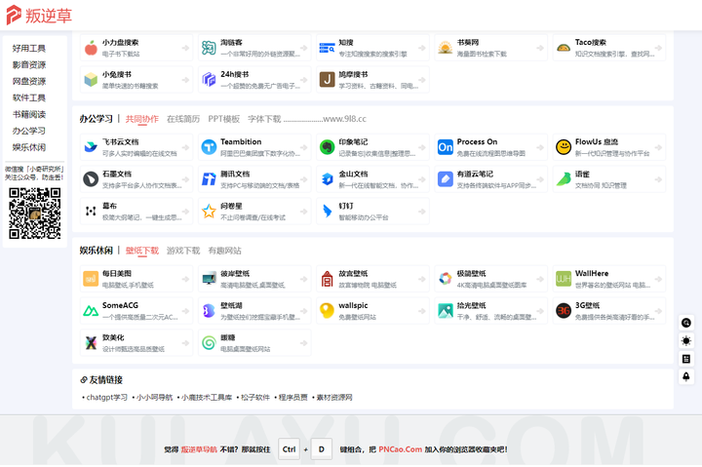Select the 壁纸下载 tab
This screenshot has width=702, height=467.
(x=142, y=251)
